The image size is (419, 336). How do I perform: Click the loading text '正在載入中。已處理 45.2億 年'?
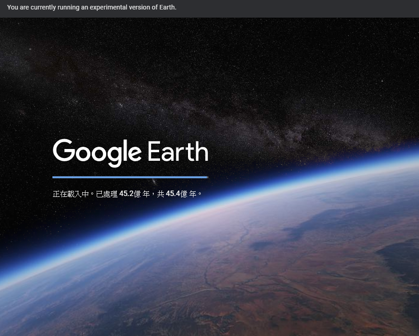click(x=101, y=194)
